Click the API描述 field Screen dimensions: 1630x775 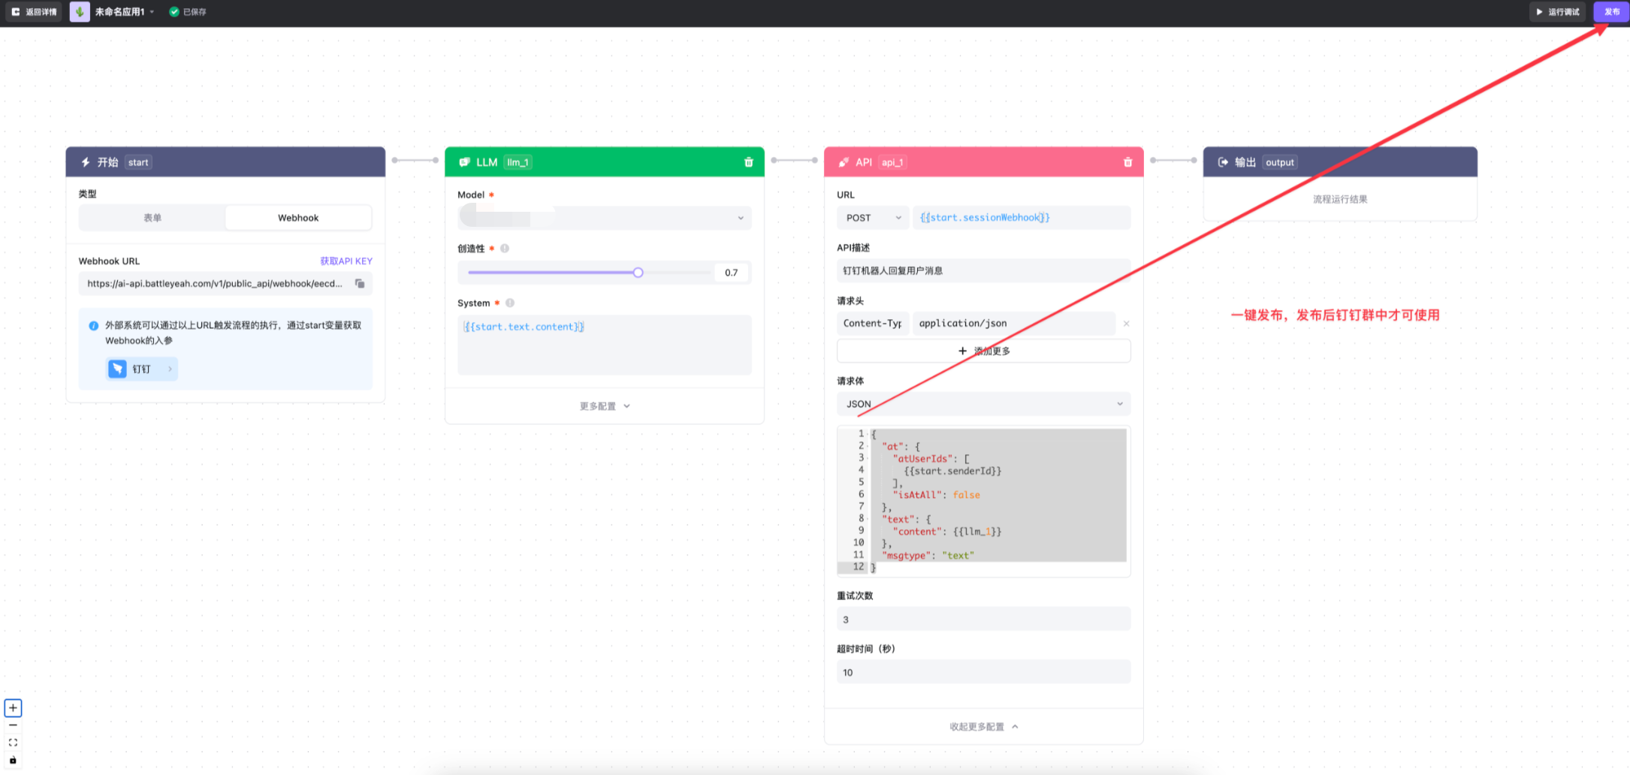pyautogui.click(x=984, y=271)
